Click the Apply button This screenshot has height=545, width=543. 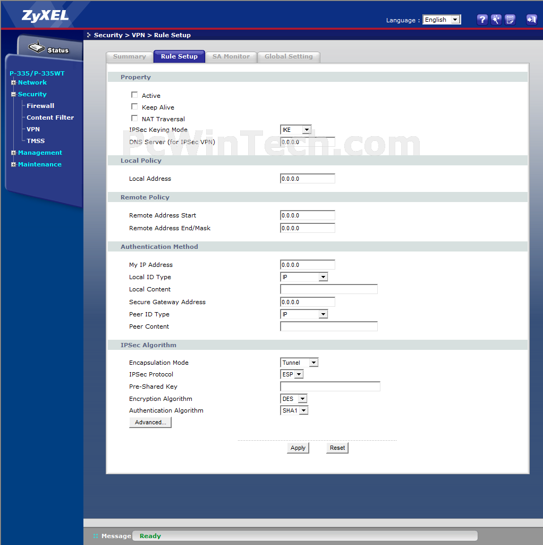tap(298, 448)
